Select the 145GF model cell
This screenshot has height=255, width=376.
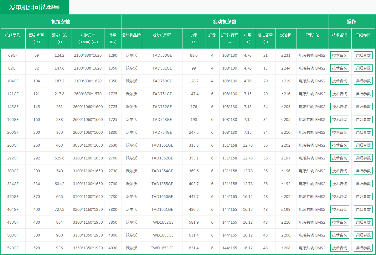(x=13, y=107)
